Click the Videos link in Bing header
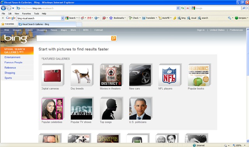Image resolution: width=249 pixels, height=147 pixels. [x=29, y=30]
